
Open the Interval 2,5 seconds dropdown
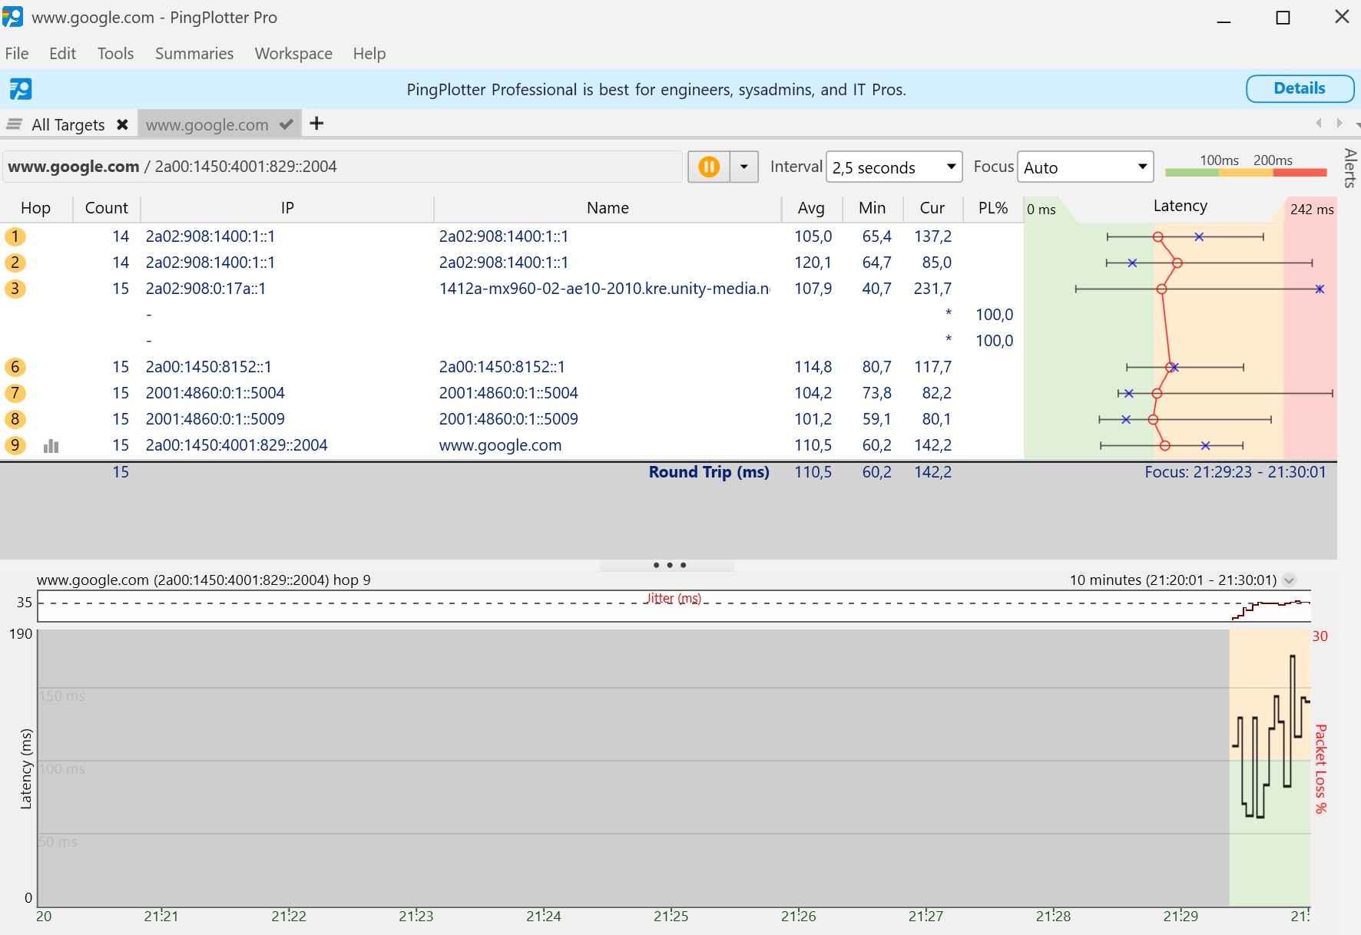(x=893, y=167)
